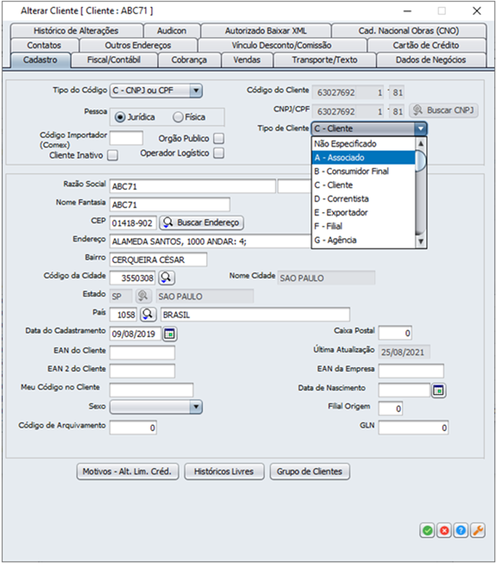
Task: Click the magnifier icon beside País
Action: pyautogui.click(x=148, y=314)
